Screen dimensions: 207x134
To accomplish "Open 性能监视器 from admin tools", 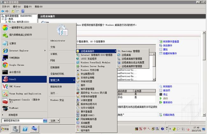I will pyautogui.click(x=96, y=127).
